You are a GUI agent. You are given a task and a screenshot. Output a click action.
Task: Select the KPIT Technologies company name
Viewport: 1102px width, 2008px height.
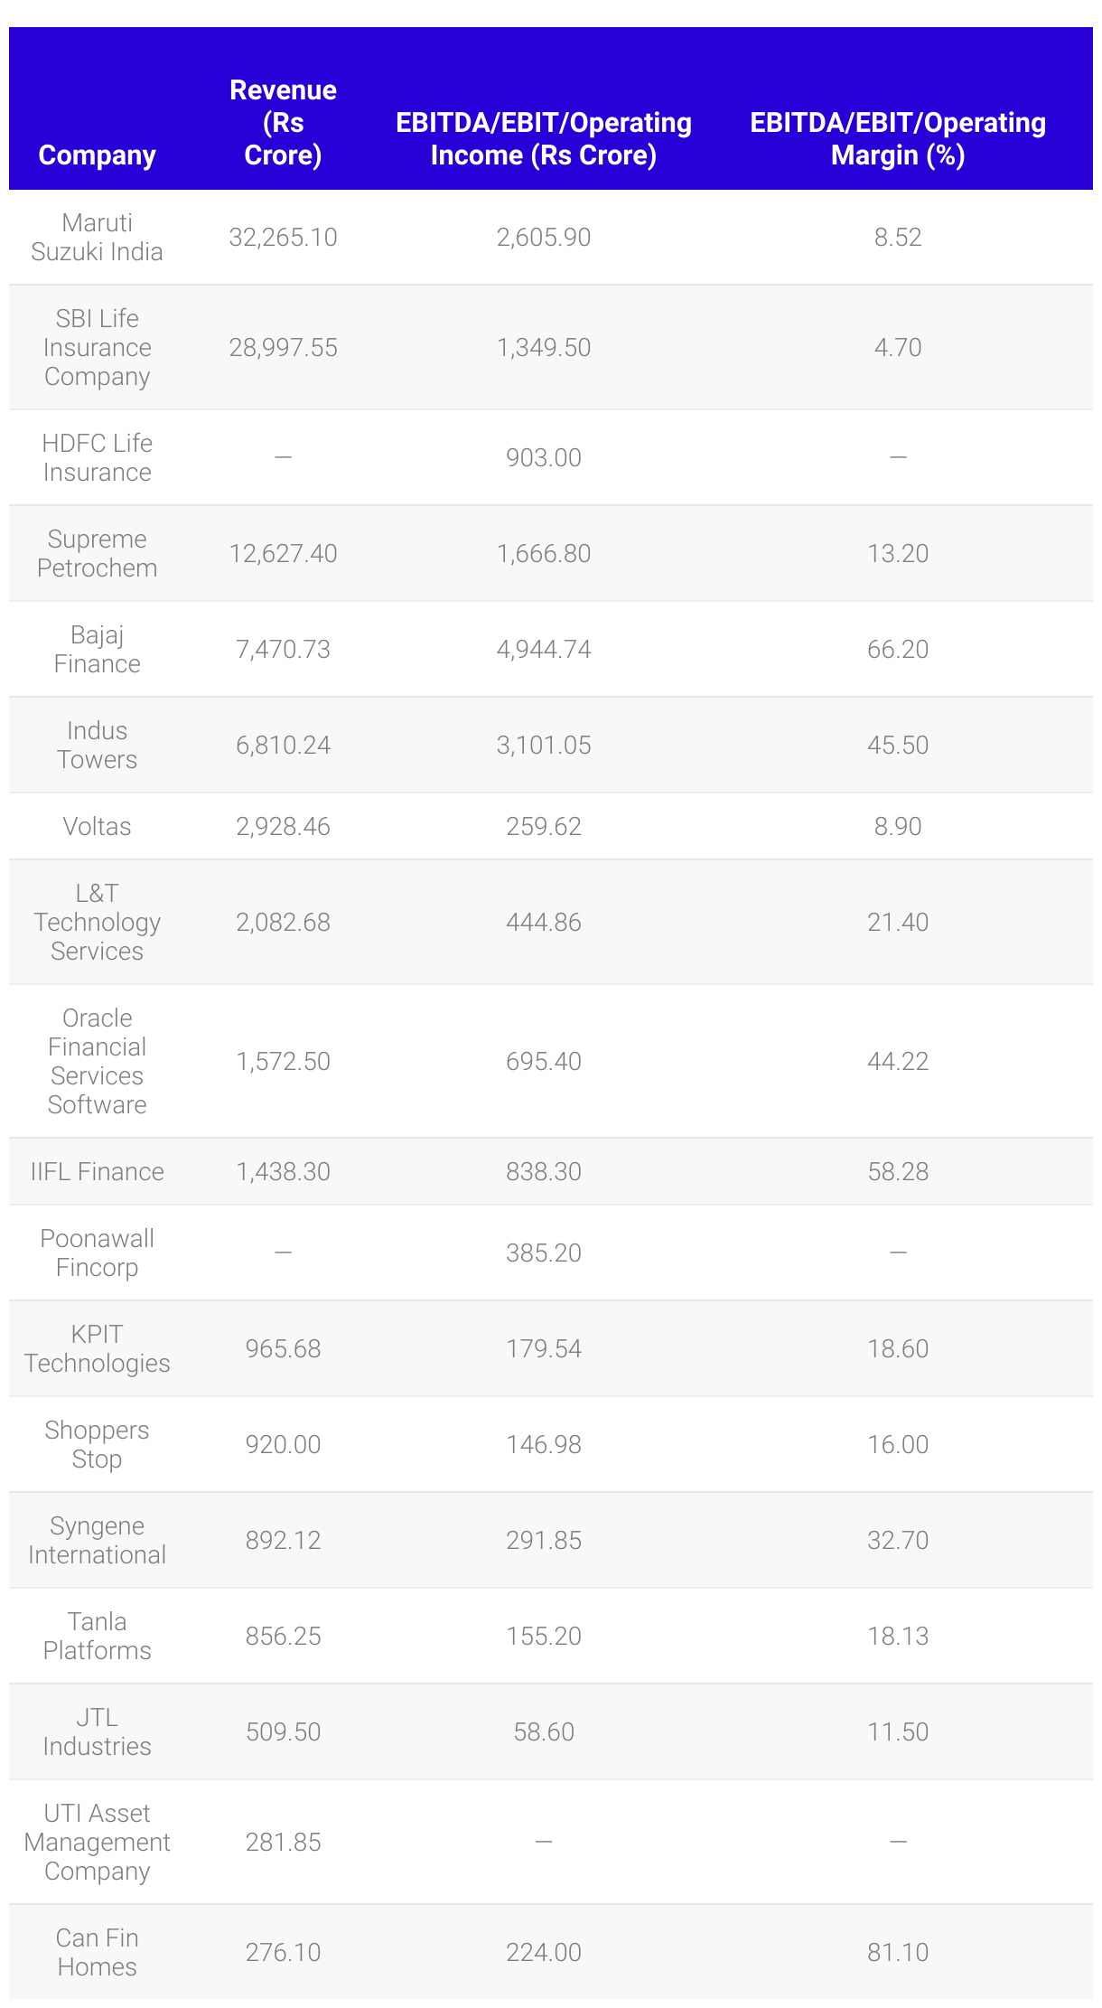point(97,1348)
